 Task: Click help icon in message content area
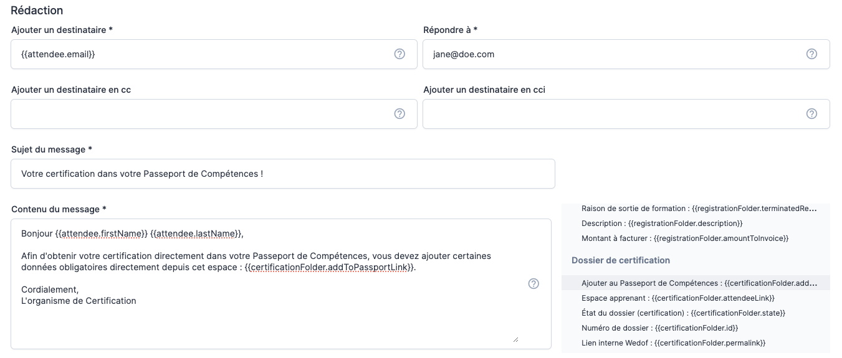coord(533,283)
